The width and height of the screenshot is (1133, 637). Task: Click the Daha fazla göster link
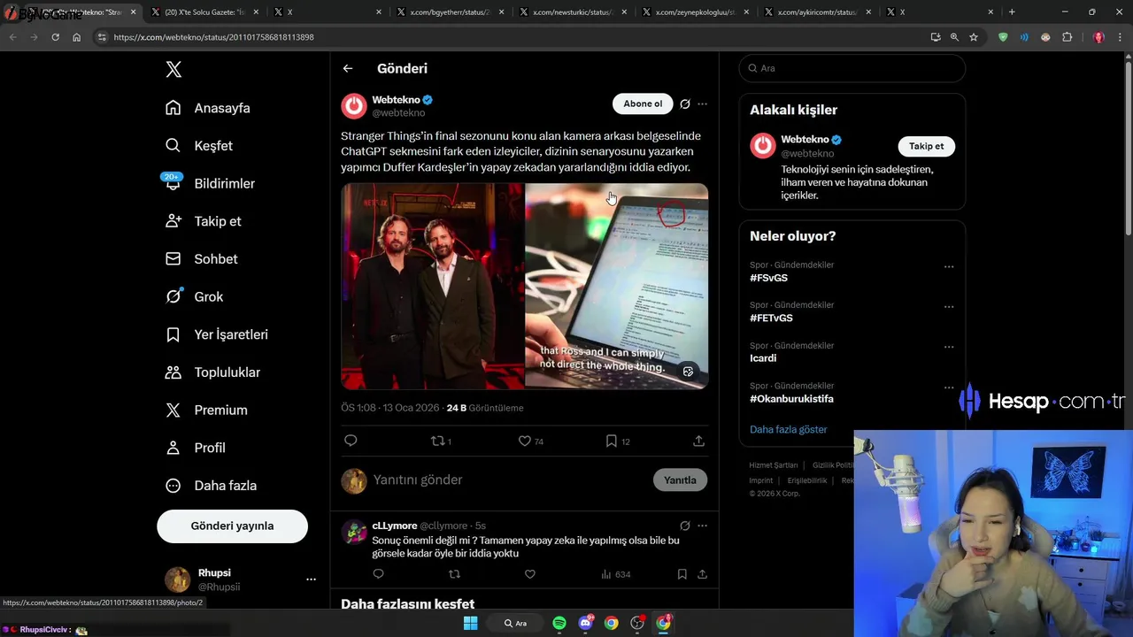pyautogui.click(x=788, y=429)
